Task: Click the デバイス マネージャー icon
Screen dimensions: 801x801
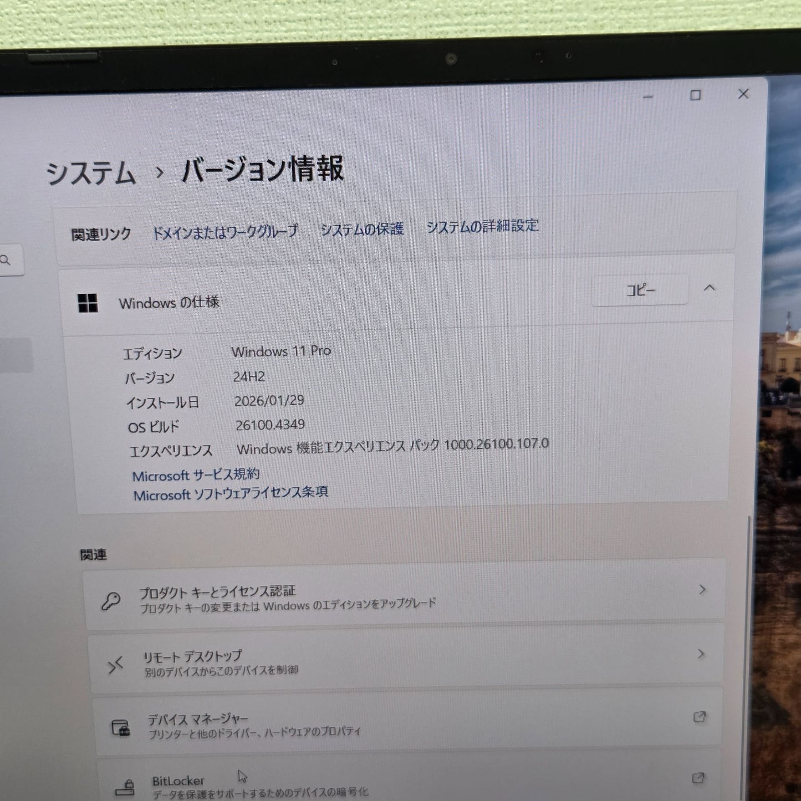Action: tap(121, 727)
